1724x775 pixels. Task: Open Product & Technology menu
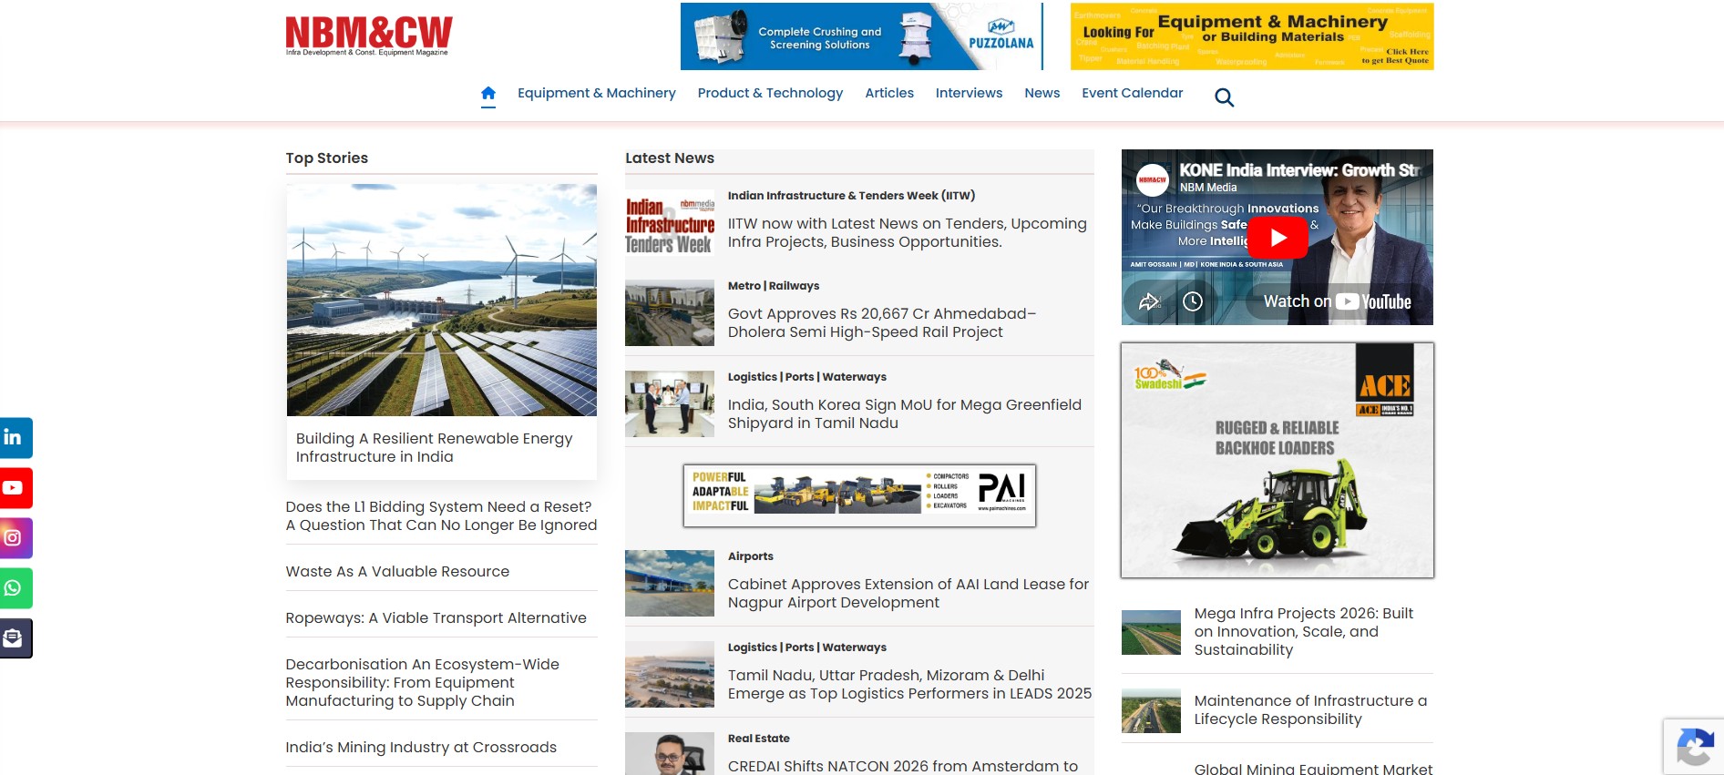click(770, 93)
